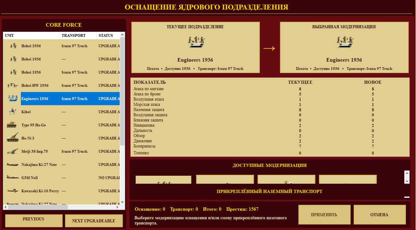Click the status cell of Type 95 Ha-Go
This screenshot has height=230, width=416.
coord(109,125)
